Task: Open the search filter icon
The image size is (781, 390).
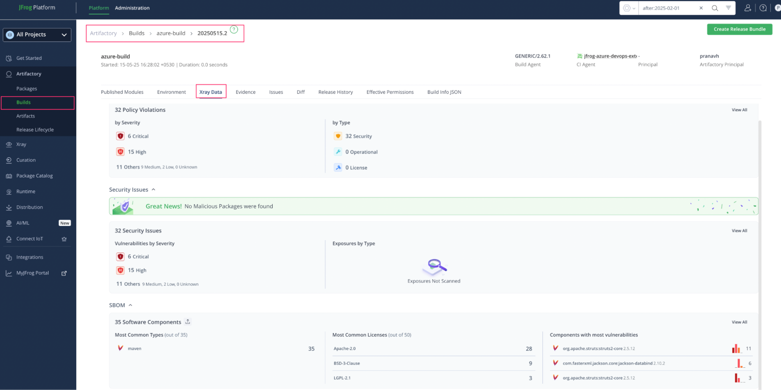Action: [728, 8]
